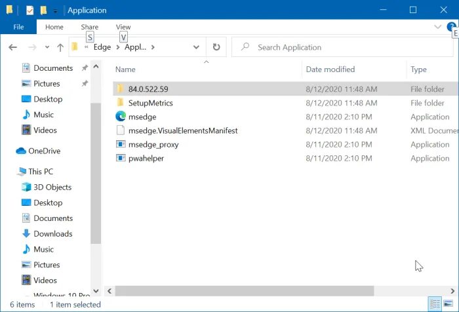Viewport: 459px width, 312px height.
Task: Click the Appl... breadcrumb in address bar
Action: (x=135, y=47)
